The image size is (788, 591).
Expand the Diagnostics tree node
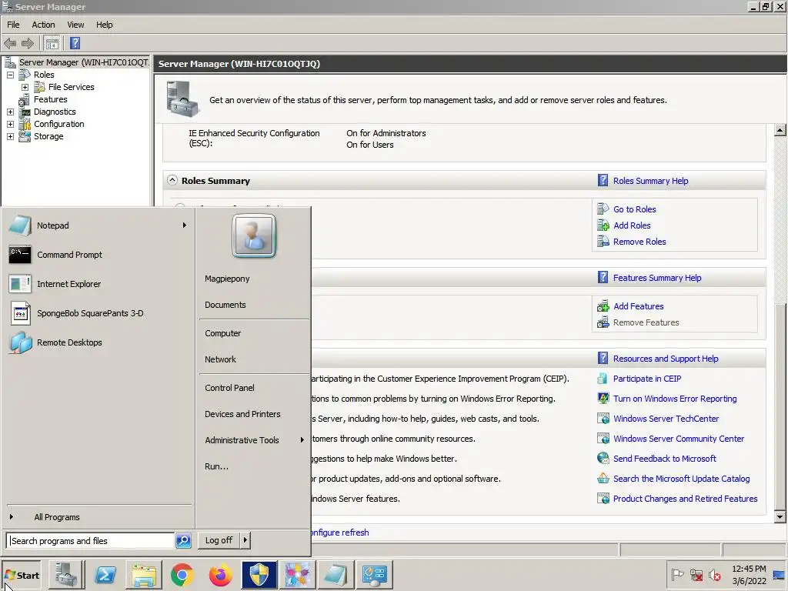pyautogui.click(x=10, y=112)
